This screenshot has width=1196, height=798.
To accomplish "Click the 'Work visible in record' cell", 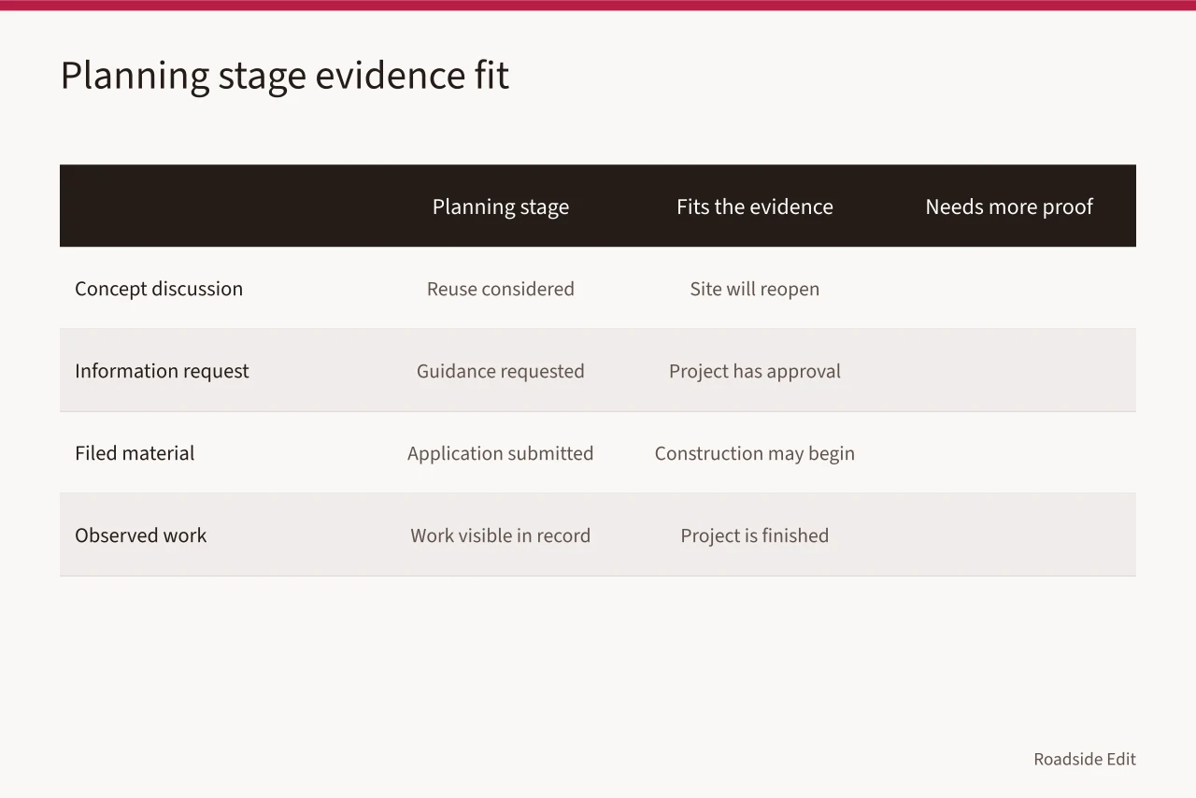I will (501, 535).
